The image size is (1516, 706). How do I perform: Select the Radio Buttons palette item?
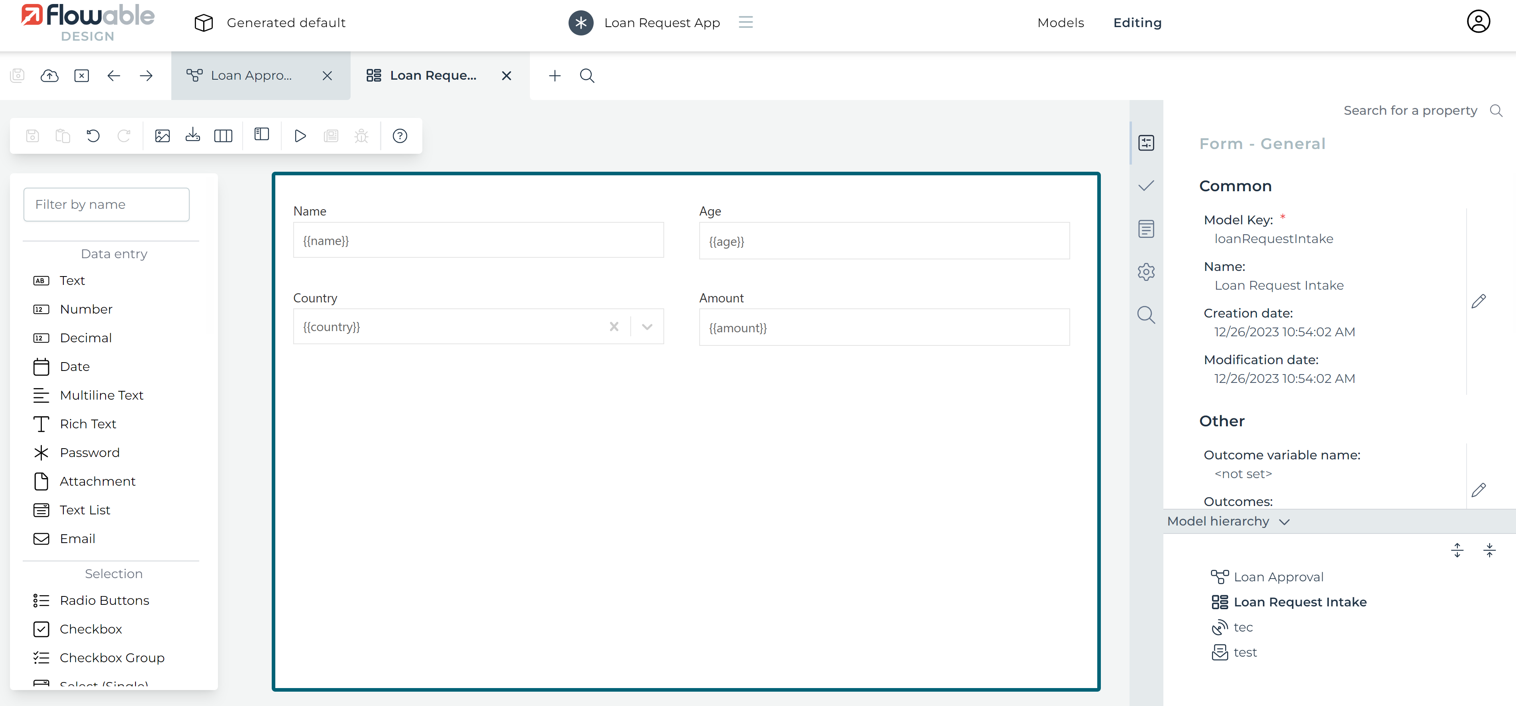(104, 600)
